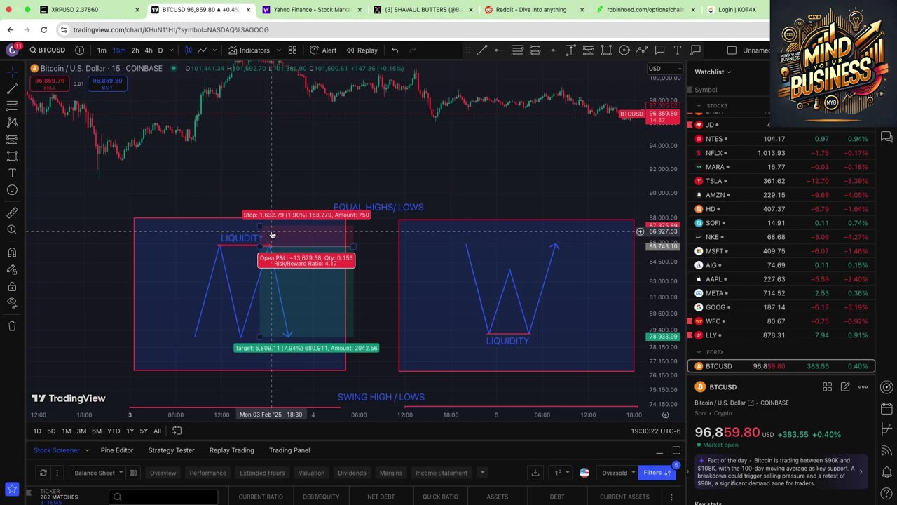Click the blue Filters button
Viewport: 897px width, 505px height.
[x=657, y=473]
